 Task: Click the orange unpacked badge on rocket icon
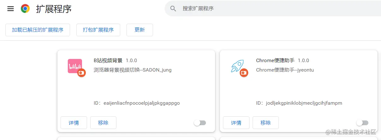244,73
